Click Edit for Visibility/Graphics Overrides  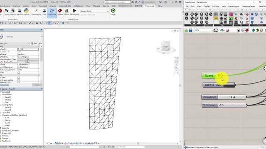pos(28,60)
